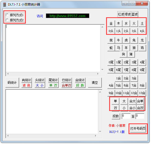Pick the 鼠 zodiac button
Screen dimensions: 151x144
111,40
